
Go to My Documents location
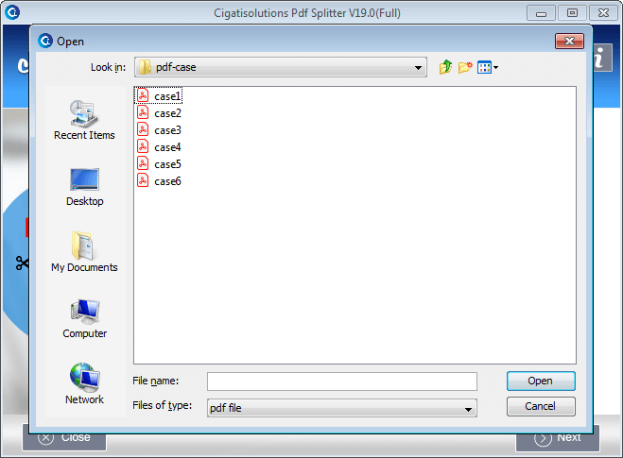[x=84, y=252]
